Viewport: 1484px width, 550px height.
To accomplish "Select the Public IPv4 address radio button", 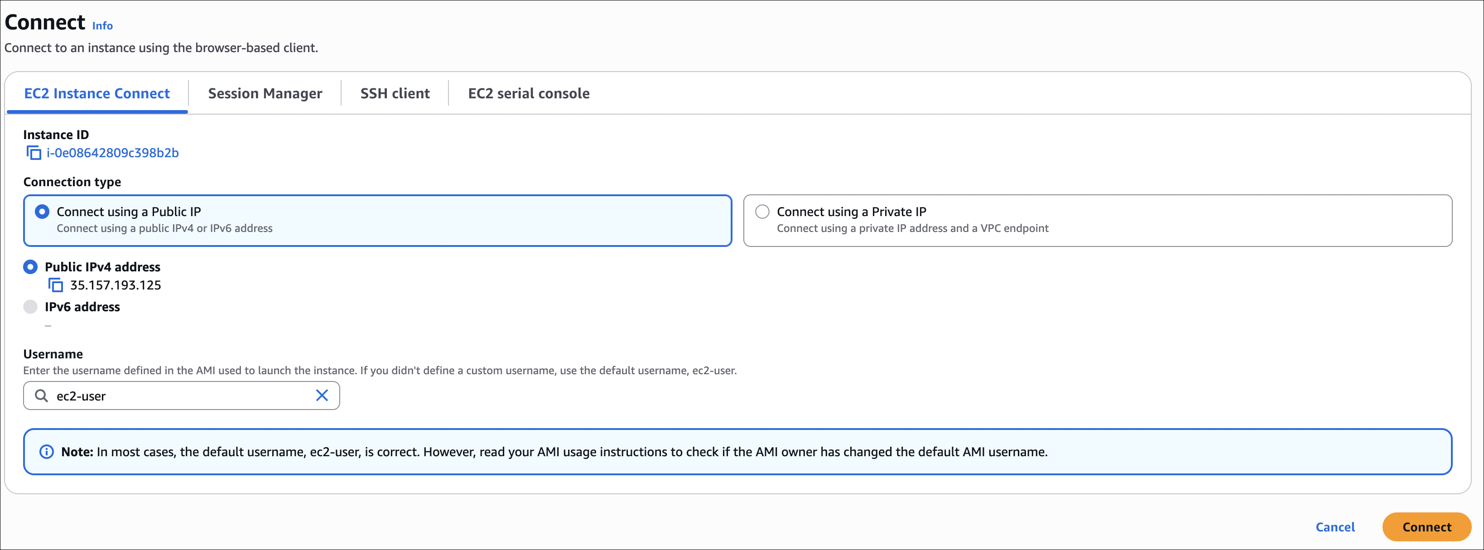I will pos(30,267).
